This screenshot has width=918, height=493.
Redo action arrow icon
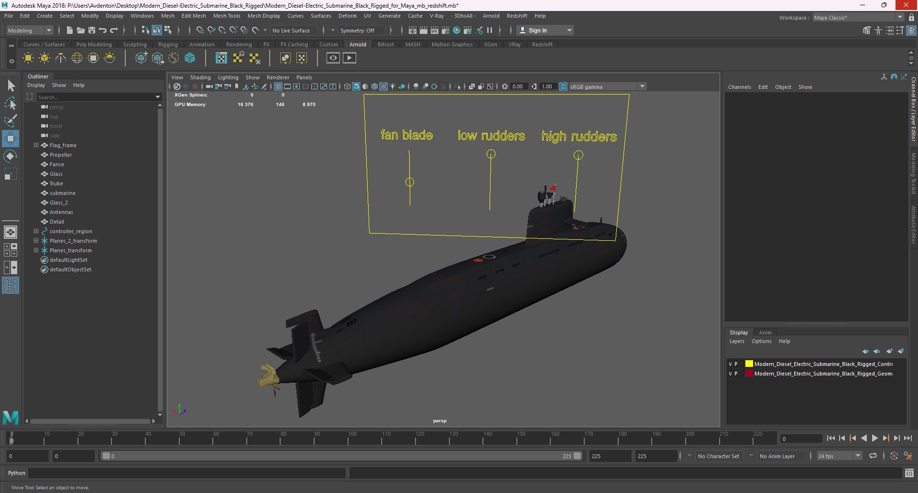[x=114, y=30]
